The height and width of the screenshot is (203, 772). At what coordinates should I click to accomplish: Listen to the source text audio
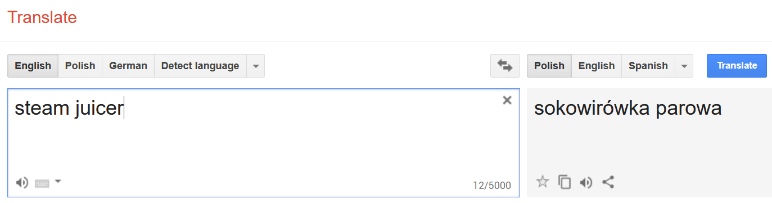point(22,182)
